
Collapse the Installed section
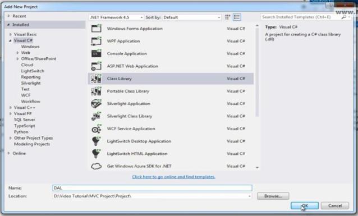(8, 25)
